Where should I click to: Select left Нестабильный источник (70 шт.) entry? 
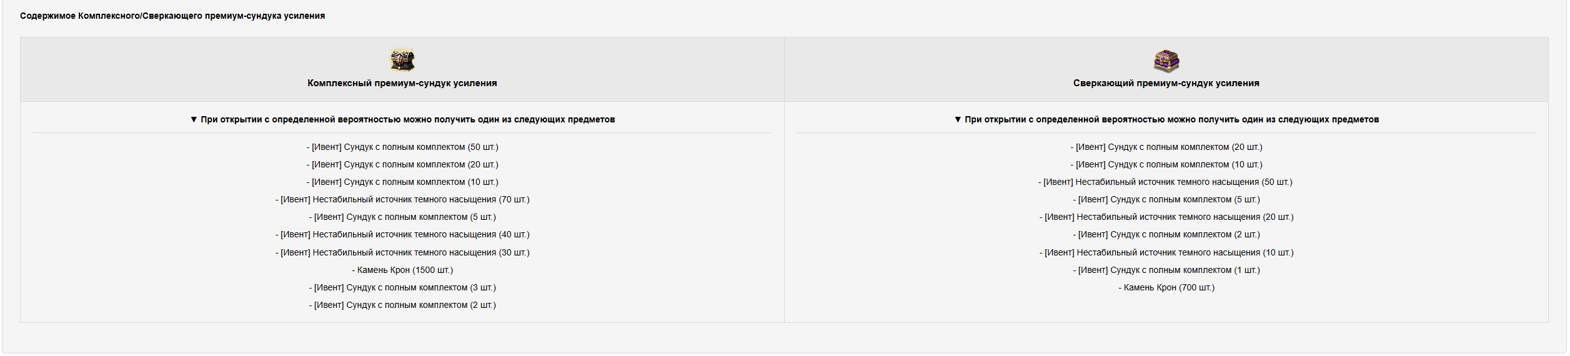tap(402, 200)
